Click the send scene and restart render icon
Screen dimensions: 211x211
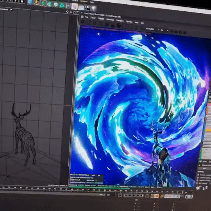pos(83,22)
